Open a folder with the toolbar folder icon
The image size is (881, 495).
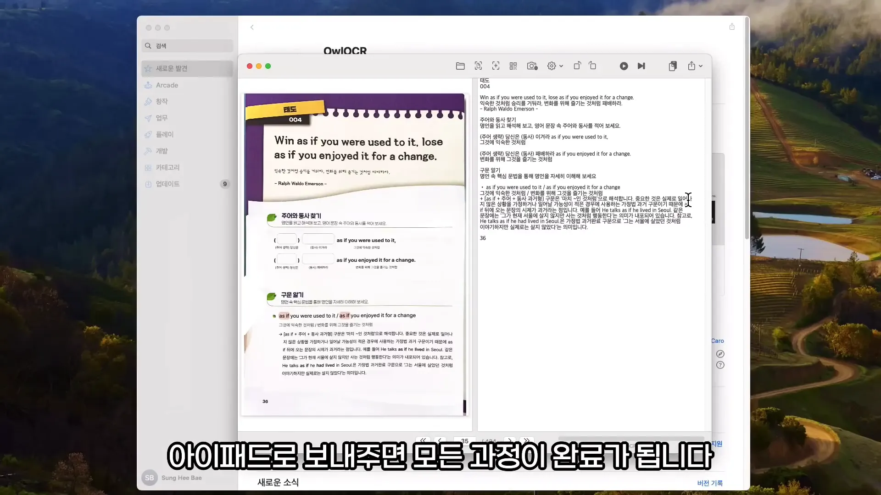tap(460, 66)
